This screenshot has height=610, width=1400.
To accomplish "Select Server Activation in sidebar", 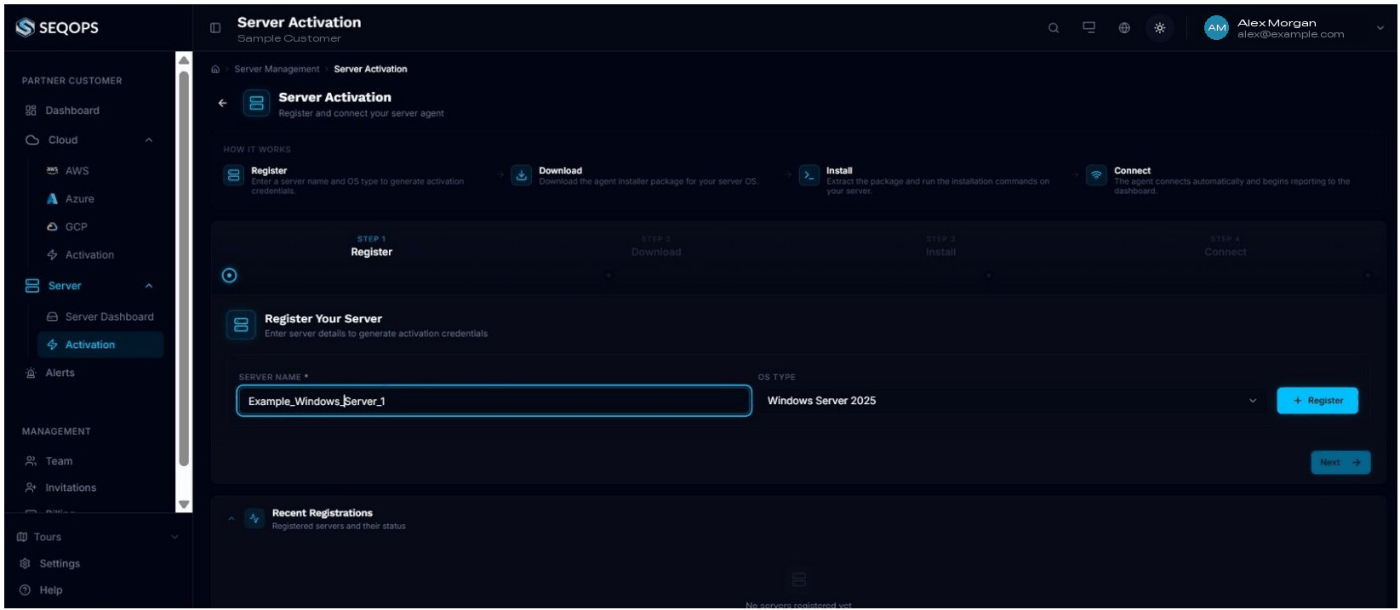I will point(100,345).
